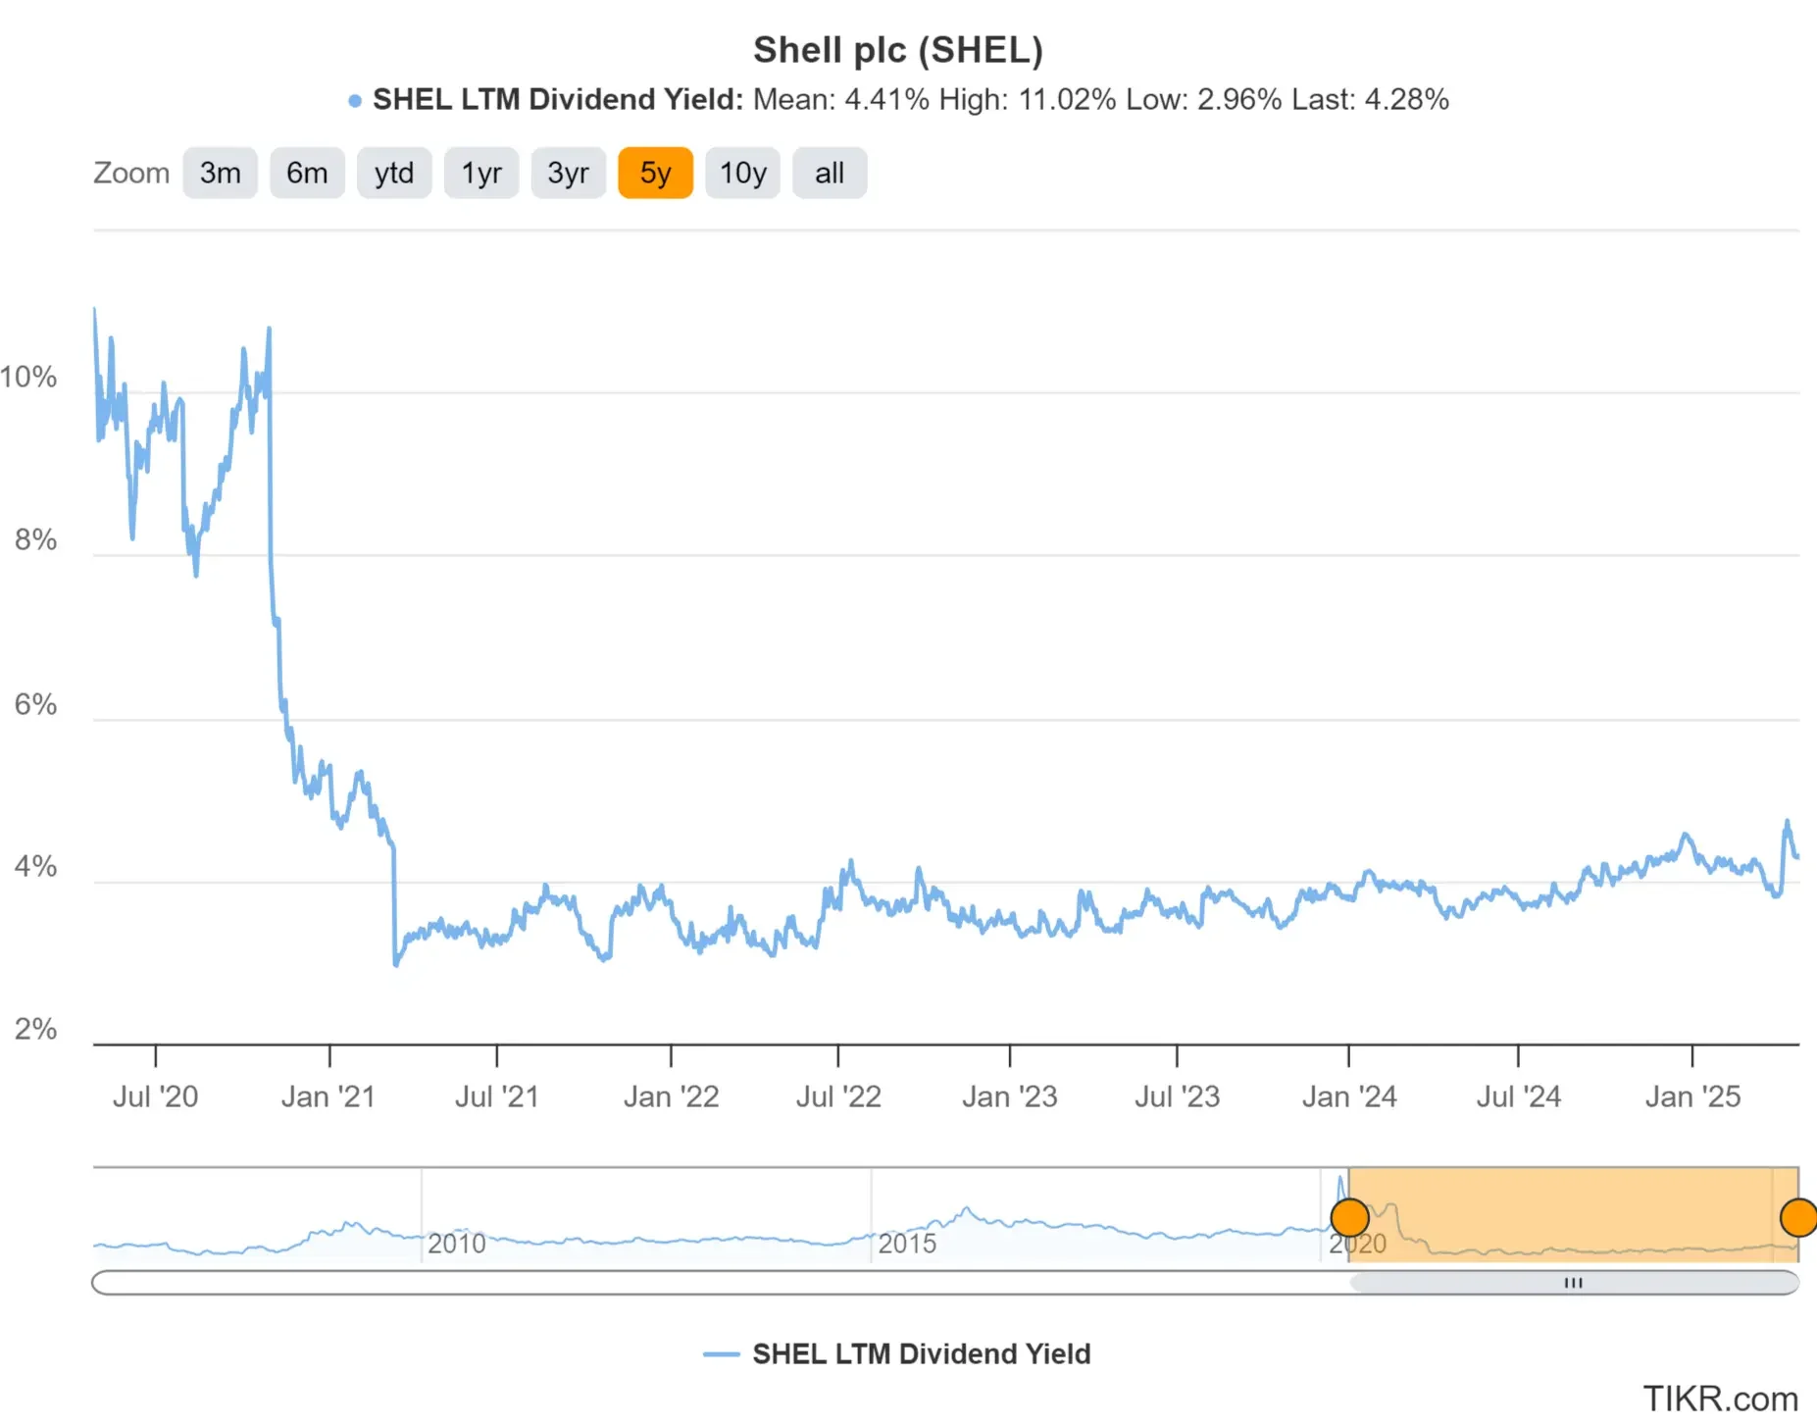Select the ytd zoom option

pos(394,173)
